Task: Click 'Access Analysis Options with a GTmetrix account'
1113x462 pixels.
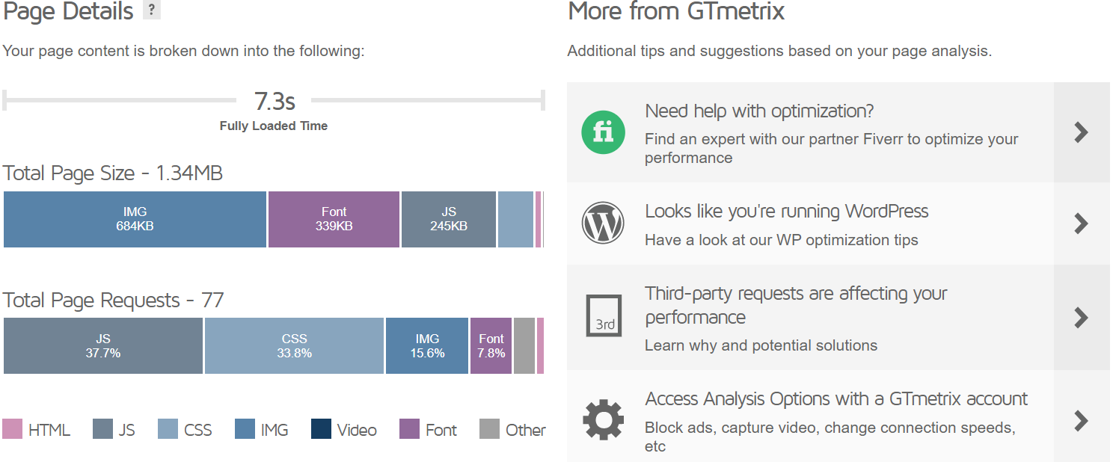Action: pyautogui.click(x=836, y=399)
